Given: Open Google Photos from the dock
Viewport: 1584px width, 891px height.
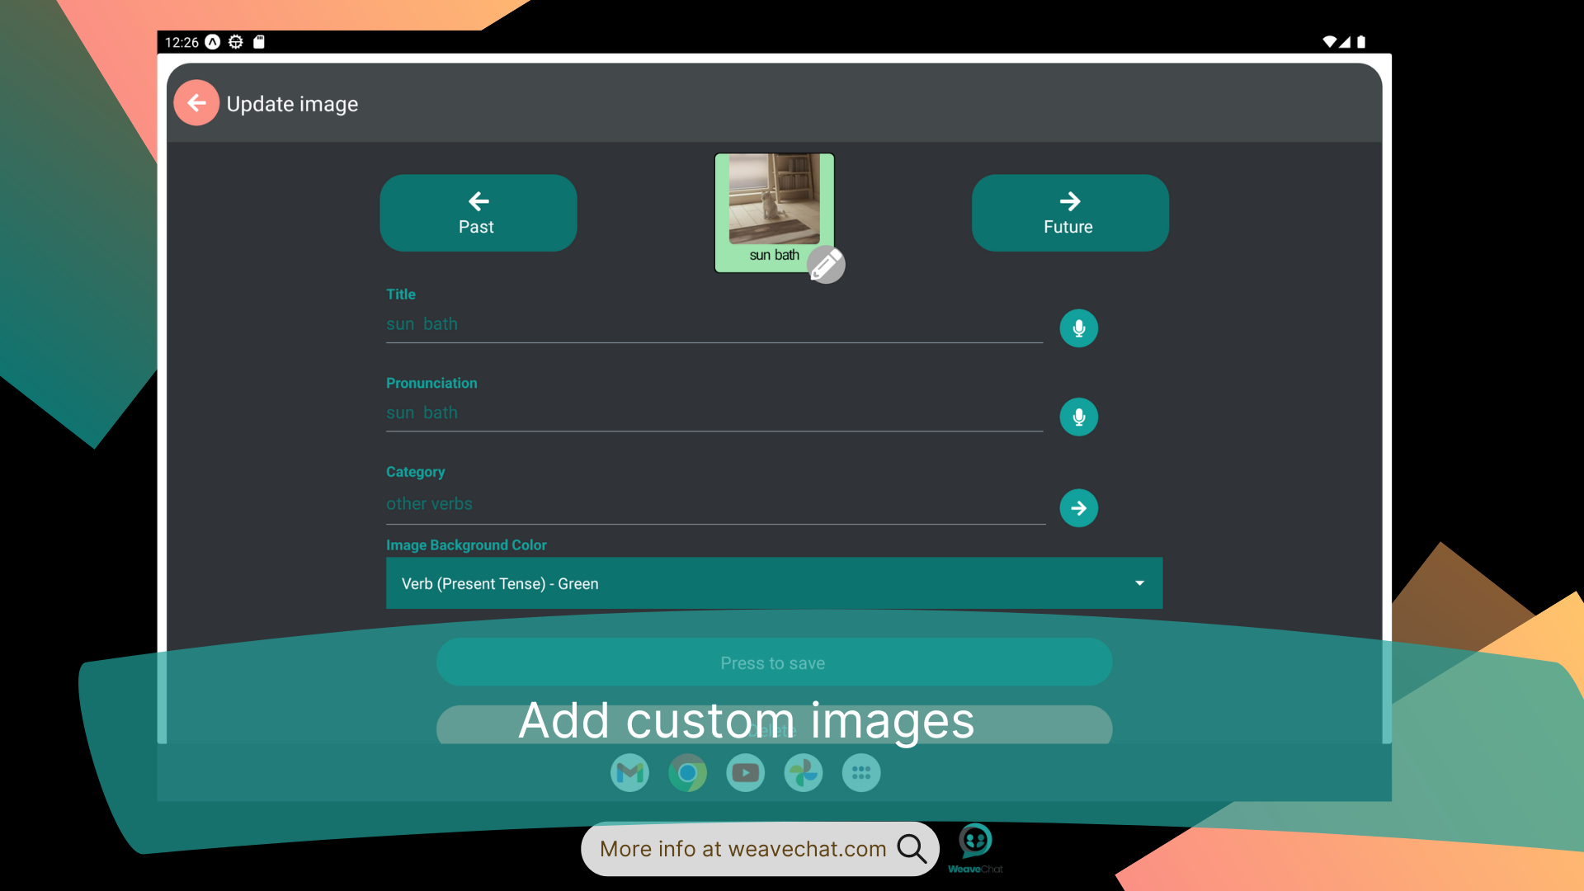Looking at the screenshot, I should (803, 773).
